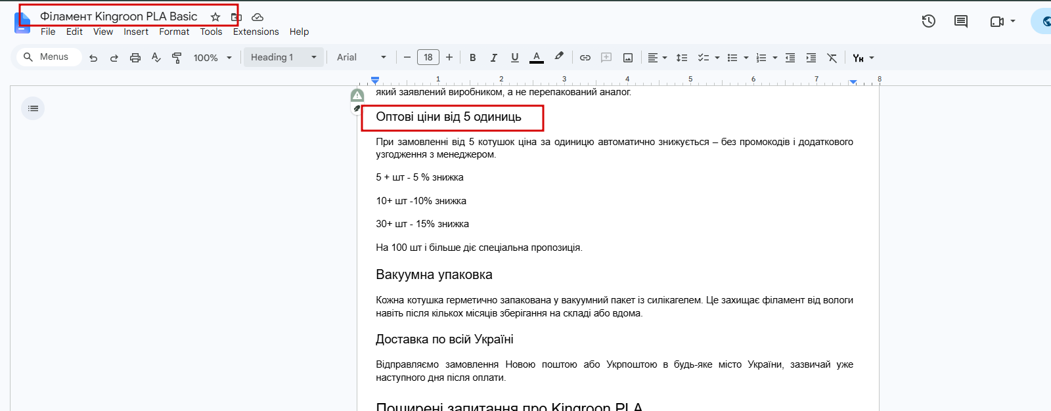The height and width of the screenshot is (411, 1051).
Task: Toggle bold formatting
Action: [473, 58]
